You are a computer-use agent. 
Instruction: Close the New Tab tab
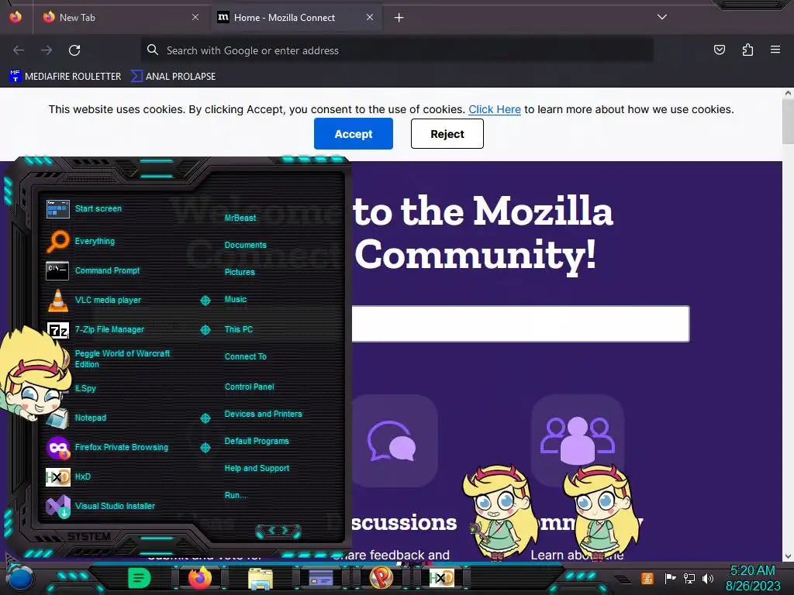195,17
